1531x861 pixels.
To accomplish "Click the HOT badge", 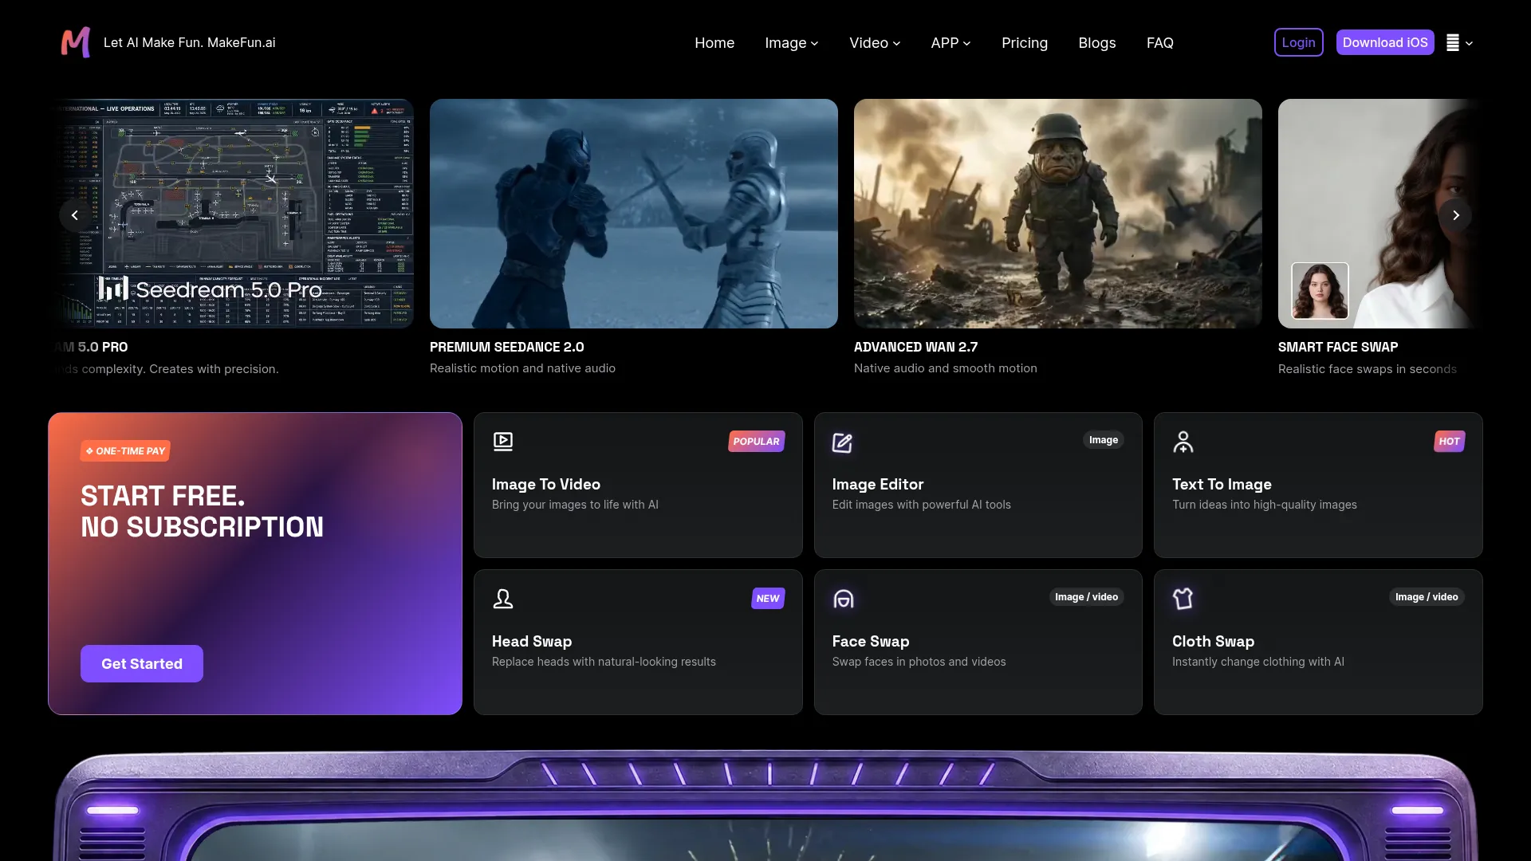I will coord(1450,442).
